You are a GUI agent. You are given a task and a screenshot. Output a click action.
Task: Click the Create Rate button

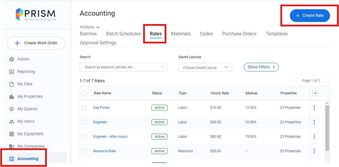310,16
